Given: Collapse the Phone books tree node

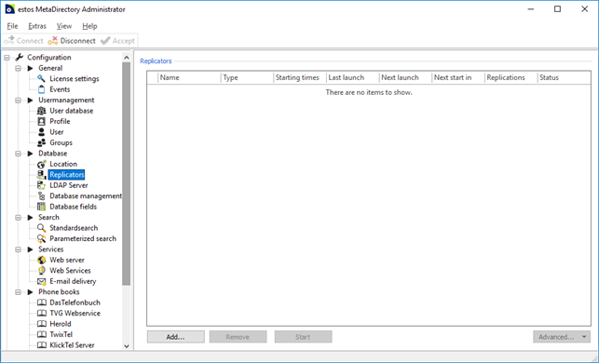Looking at the screenshot, I should point(18,292).
